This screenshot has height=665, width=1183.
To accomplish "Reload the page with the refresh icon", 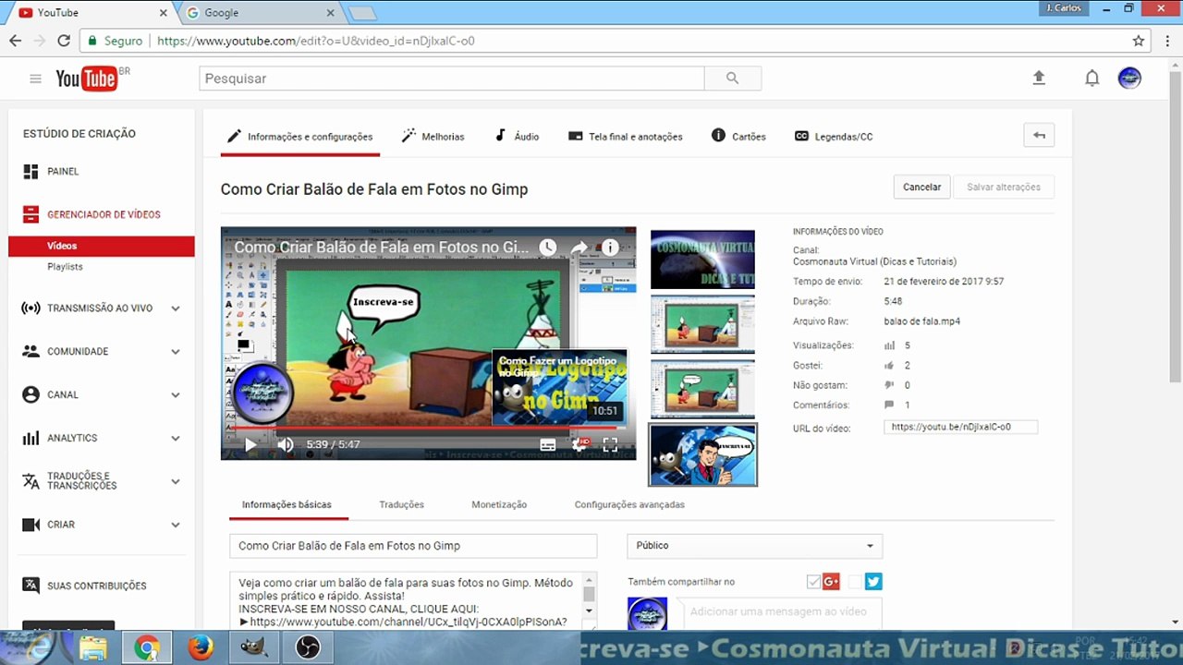I will tap(64, 41).
